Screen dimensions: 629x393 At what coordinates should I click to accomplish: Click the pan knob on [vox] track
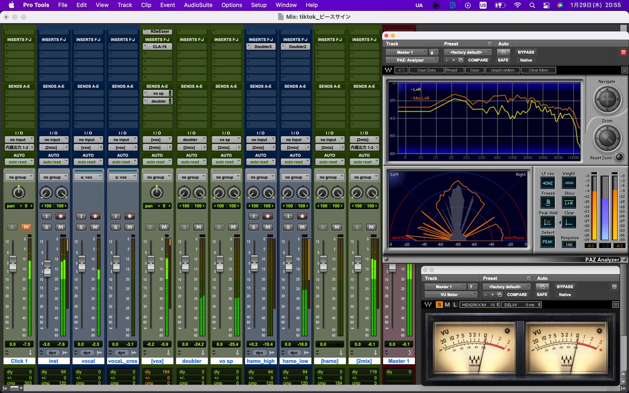[157, 193]
